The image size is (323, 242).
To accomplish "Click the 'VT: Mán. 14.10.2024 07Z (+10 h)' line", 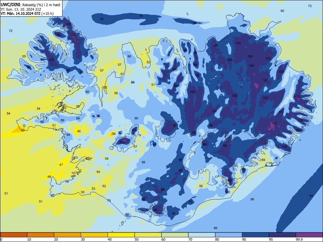I will pyautogui.click(x=27, y=14).
